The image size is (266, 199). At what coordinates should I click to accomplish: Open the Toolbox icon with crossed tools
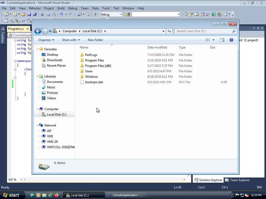tap(208, 15)
